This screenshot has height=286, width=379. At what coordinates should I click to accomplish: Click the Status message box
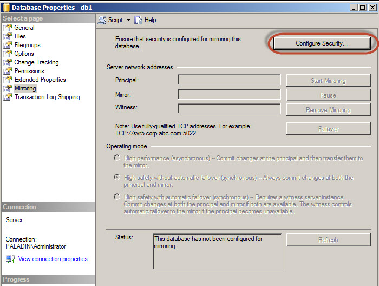pos(217,252)
